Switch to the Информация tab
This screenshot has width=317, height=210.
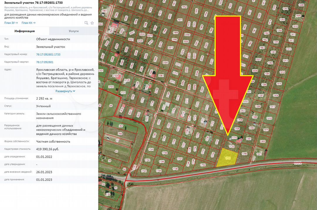(x=25, y=31)
